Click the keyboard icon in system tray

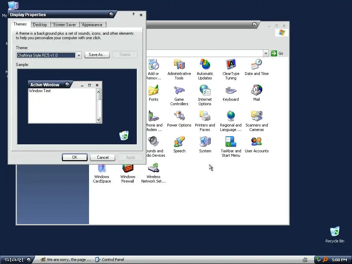point(305,260)
